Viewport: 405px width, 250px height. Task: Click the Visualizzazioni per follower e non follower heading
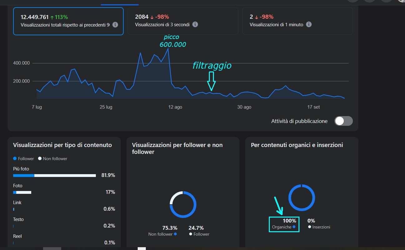177,149
